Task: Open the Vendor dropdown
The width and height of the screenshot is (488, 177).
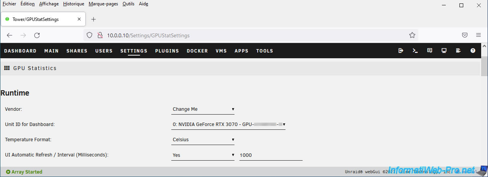Action: coord(203,109)
